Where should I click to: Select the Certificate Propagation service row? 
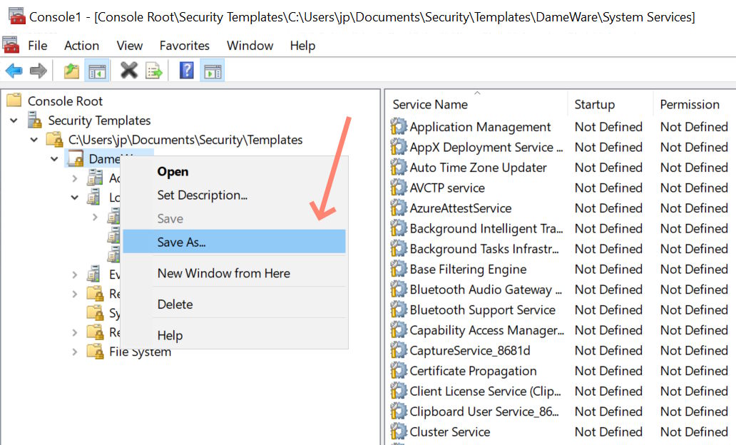473,371
